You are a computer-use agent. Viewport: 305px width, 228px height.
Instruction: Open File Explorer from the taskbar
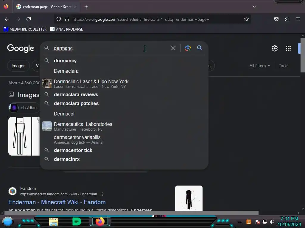pos(54,222)
